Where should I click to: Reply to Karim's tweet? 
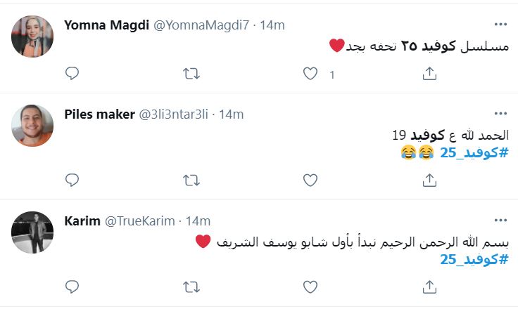coord(72,287)
